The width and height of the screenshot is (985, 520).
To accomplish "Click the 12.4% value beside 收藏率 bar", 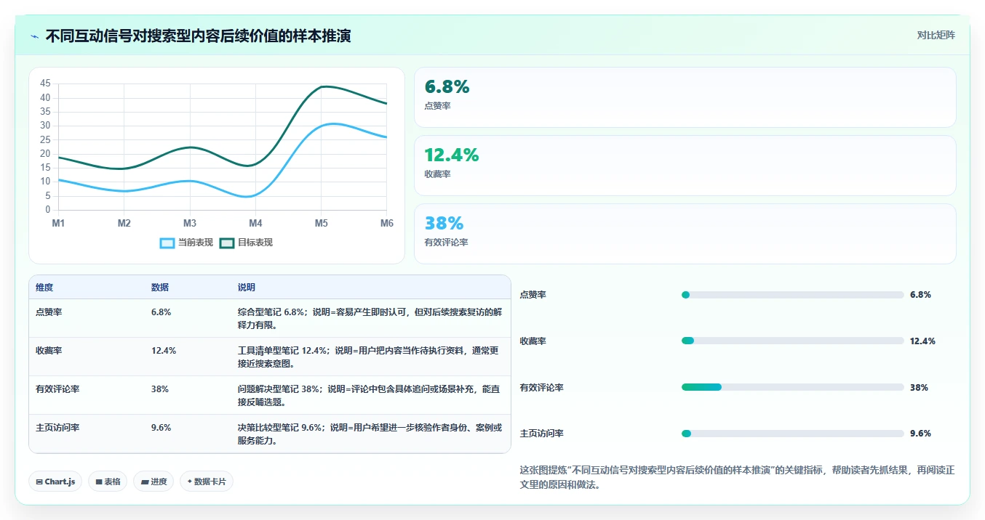I will 922,341.
